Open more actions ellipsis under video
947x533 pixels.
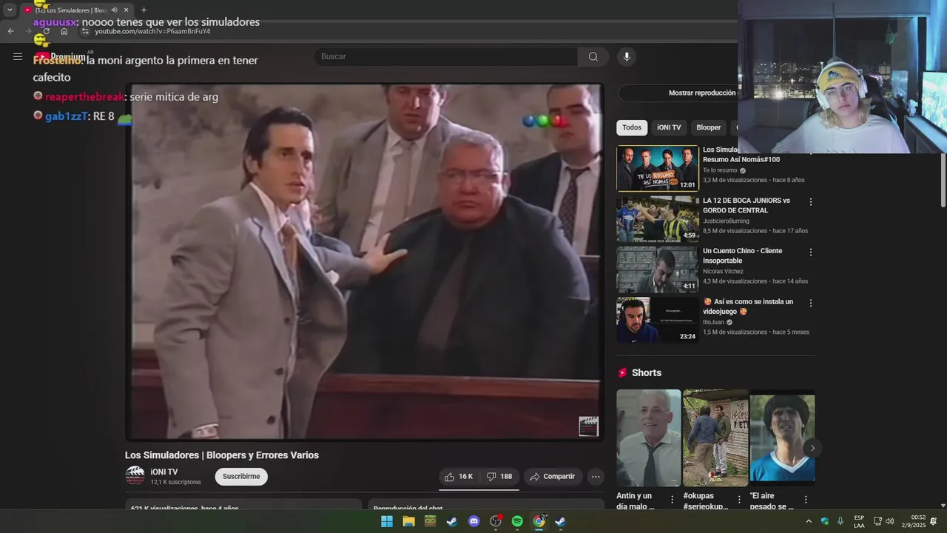pos(596,477)
